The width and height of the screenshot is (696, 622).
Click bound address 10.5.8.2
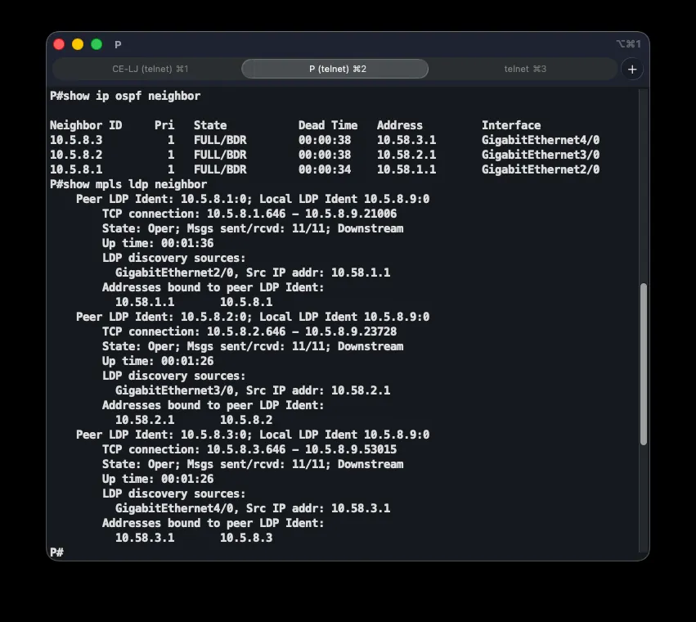click(x=246, y=420)
